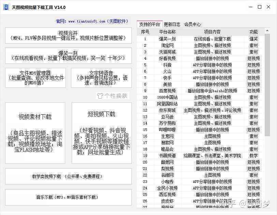Image resolution: width=277 pixels, height=215 pixels.
Task: Select the 唯品会 platform row
Action: 201,149
